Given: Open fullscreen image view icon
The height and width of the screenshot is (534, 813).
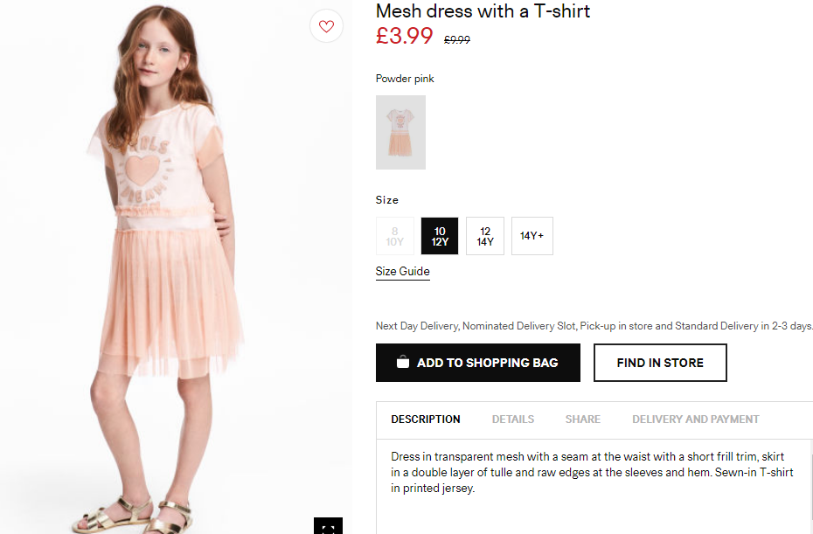Looking at the screenshot, I should click(x=328, y=526).
